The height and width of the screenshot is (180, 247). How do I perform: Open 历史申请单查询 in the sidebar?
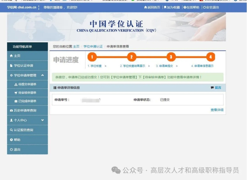coord(27,111)
